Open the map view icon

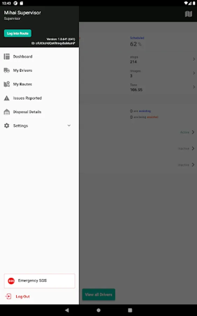tap(188, 14)
